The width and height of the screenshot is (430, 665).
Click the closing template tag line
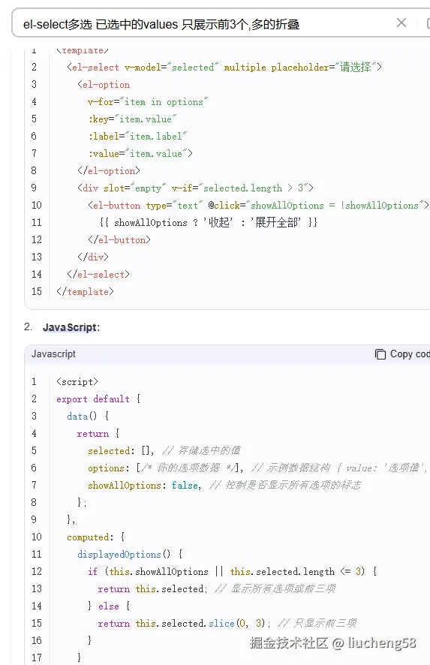pos(86,292)
